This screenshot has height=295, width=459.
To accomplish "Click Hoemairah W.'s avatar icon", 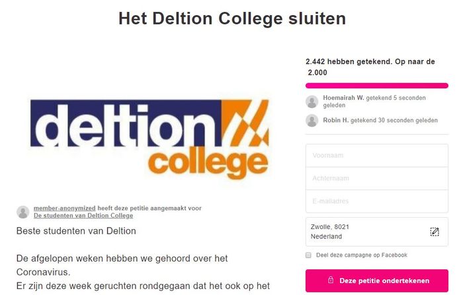I will pos(312,102).
